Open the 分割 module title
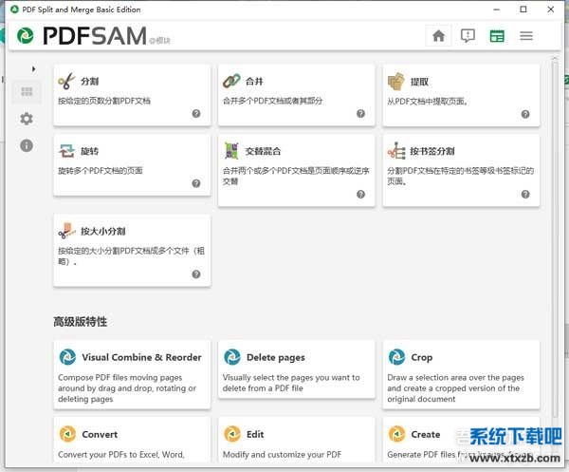569x472 pixels. (x=89, y=81)
